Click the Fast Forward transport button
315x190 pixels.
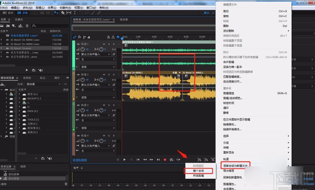pyautogui.click(x=151, y=160)
